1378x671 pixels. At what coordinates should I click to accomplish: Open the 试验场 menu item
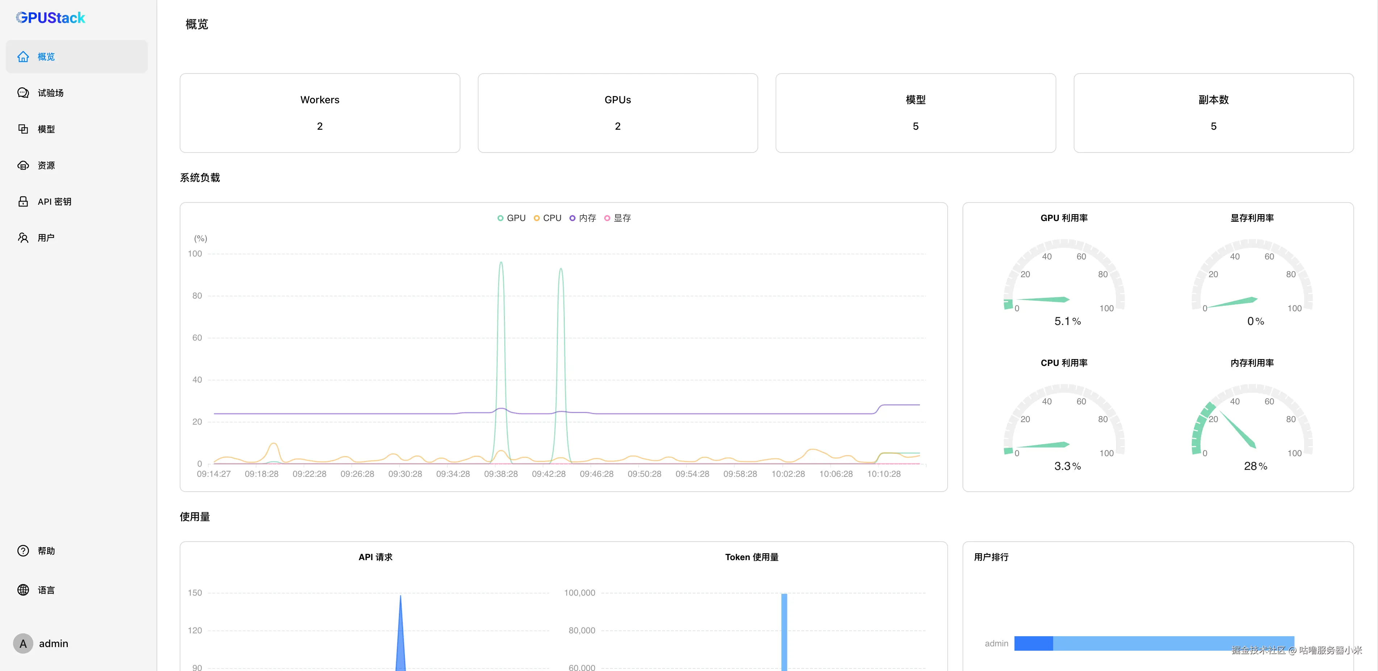[x=51, y=93]
